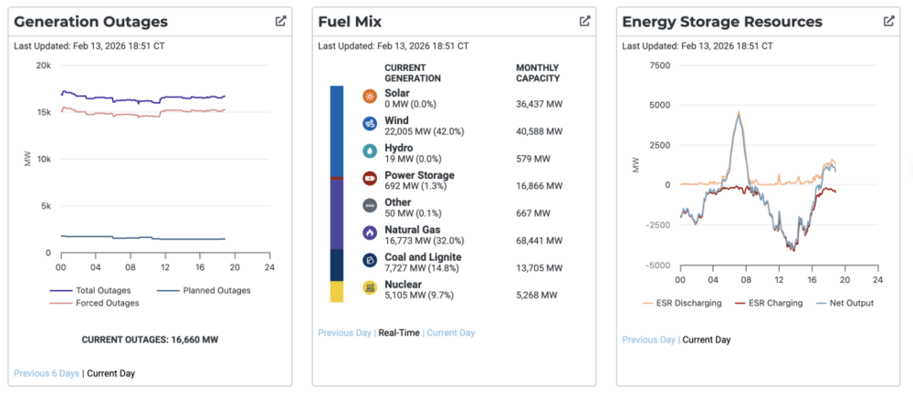Viewport: 913px width, 394px height.
Task: Click the Coal and Lignite icon
Action: (x=370, y=261)
